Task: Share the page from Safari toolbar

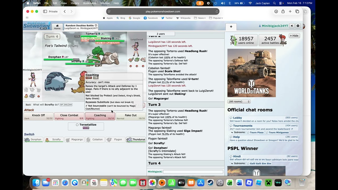Action: pos(283,11)
